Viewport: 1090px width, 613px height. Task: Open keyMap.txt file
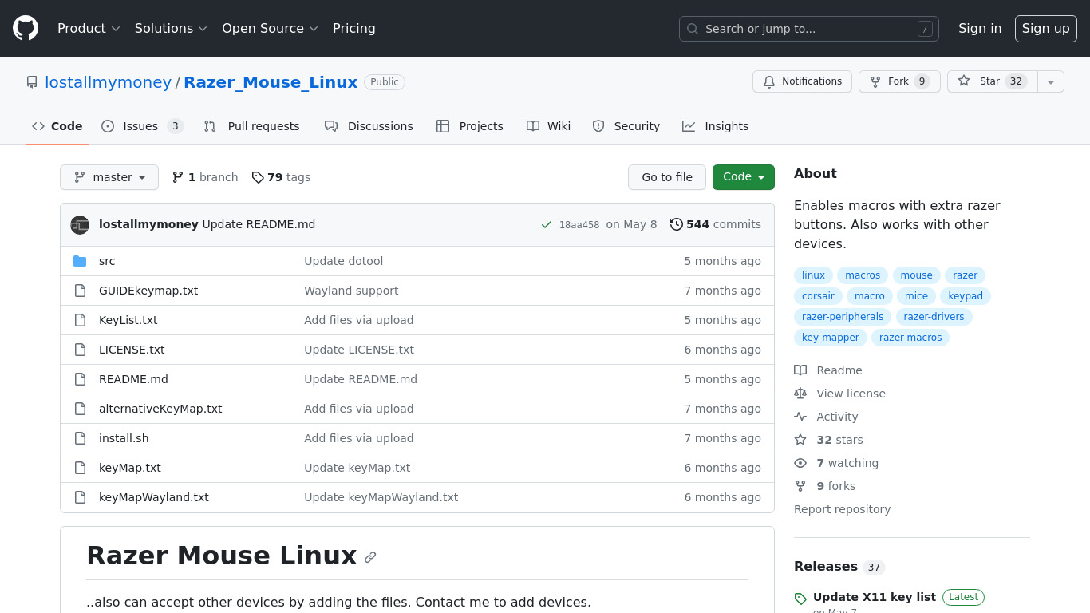tap(130, 468)
